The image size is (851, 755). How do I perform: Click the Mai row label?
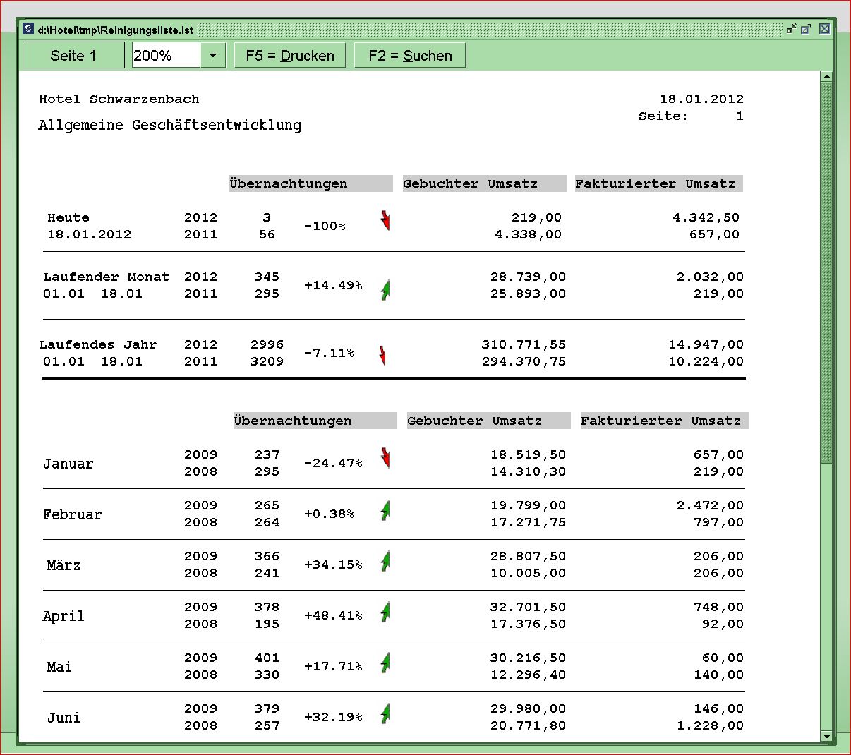point(60,667)
